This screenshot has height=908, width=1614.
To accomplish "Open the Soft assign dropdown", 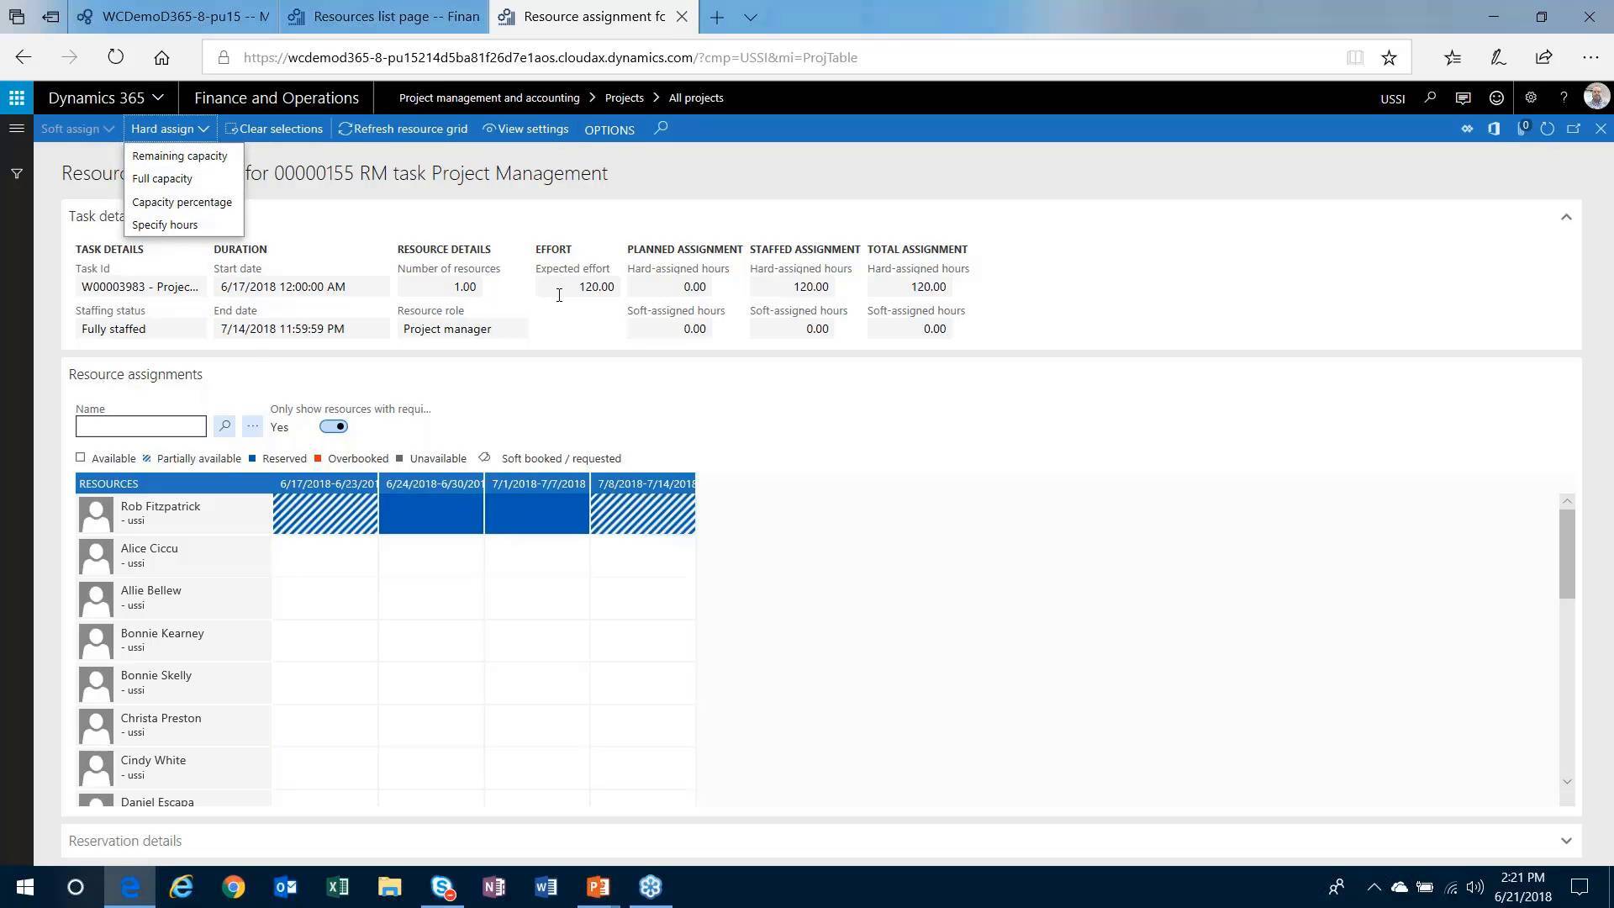I will click(77, 129).
